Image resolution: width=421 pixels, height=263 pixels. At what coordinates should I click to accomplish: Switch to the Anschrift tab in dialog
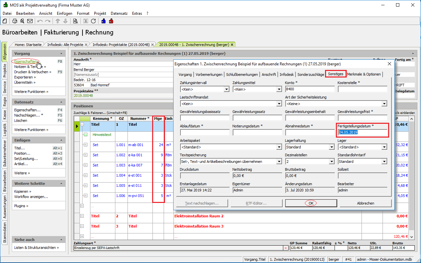point(269,75)
